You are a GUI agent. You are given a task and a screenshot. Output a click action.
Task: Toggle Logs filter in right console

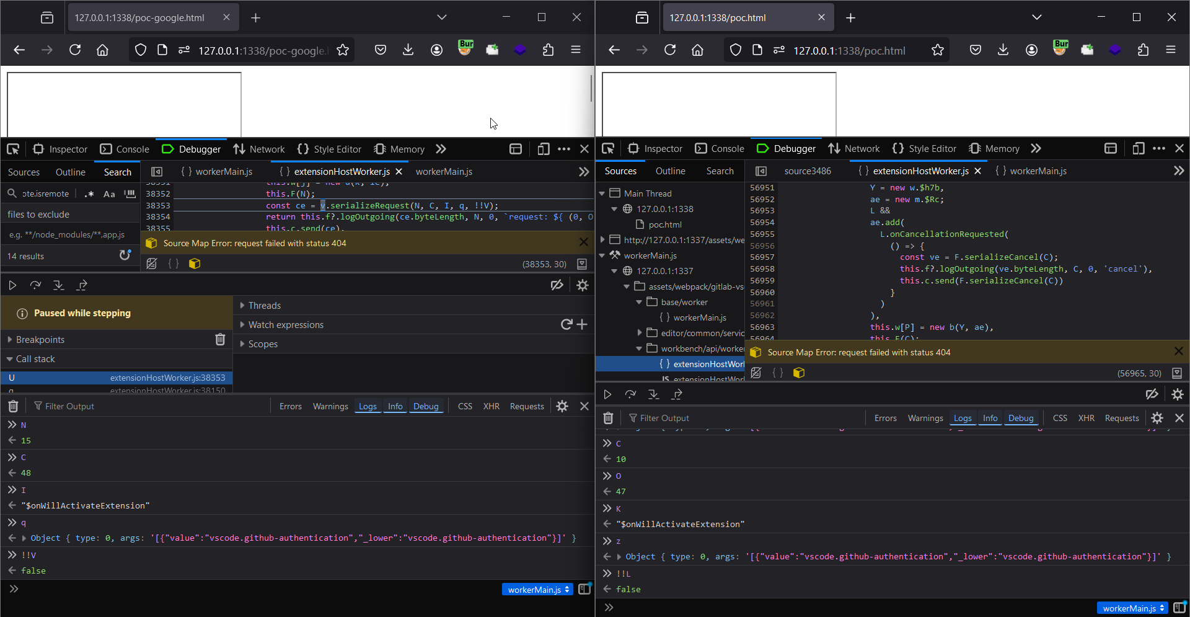coord(963,418)
